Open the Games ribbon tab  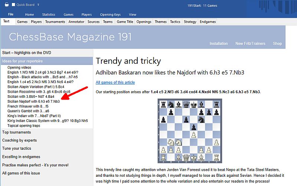click(x=68, y=14)
